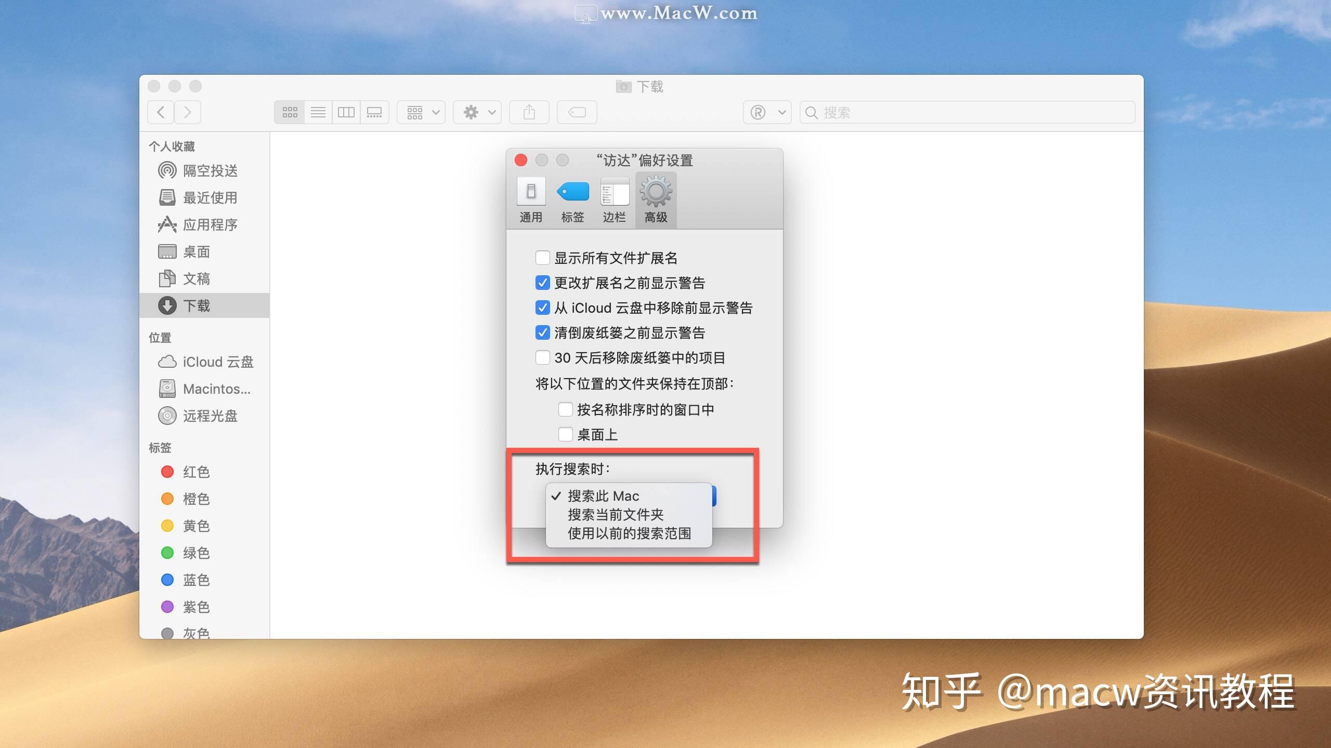
Task: Disable 清倒废纸篓之前显示警告 checkbox
Action: point(543,333)
